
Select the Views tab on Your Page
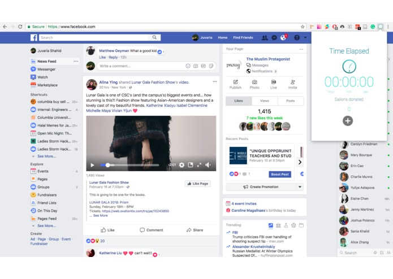265,101
